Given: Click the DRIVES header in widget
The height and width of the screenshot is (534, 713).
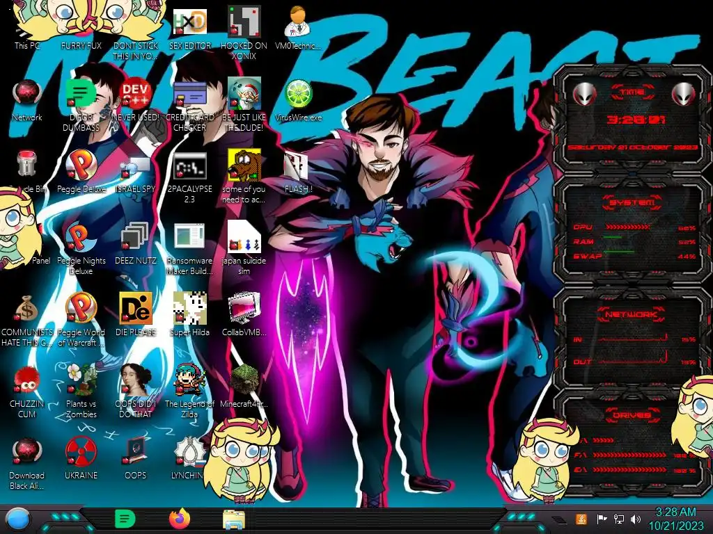Looking at the screenshot, I should (x=632, y=415).
